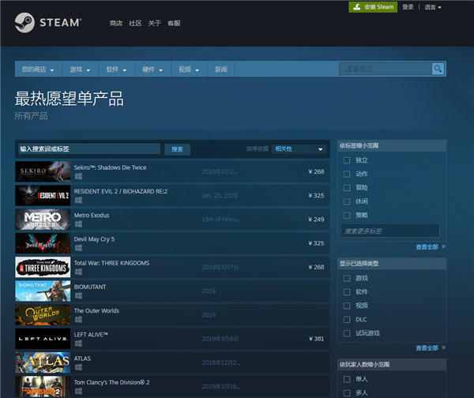Open 商店 in top navigation
Viewport: 474px width, 398px height.
116,23
